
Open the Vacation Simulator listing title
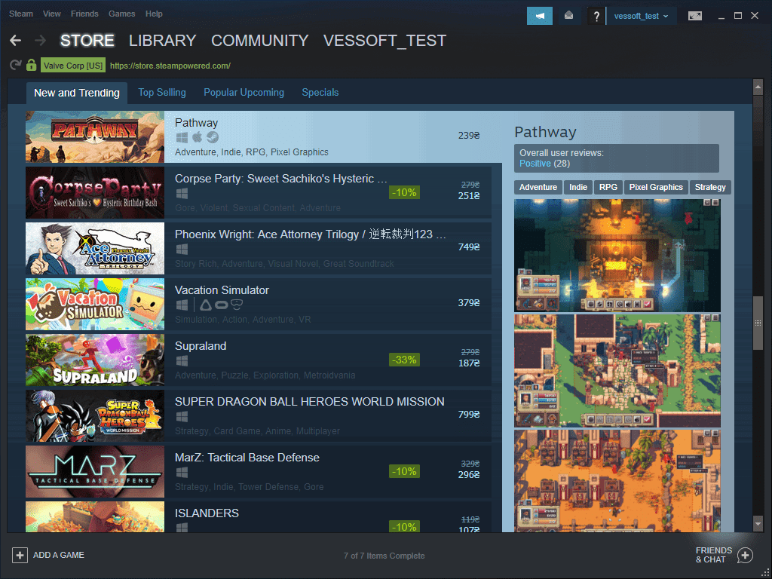point(222,290)
